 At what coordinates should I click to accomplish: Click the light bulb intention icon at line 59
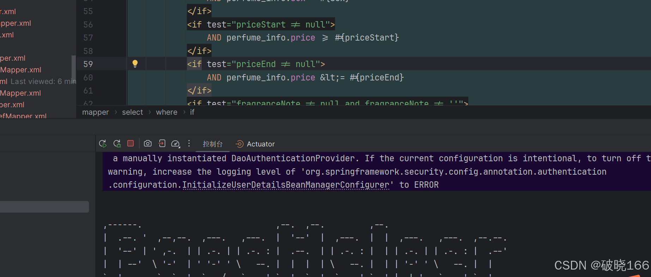point(135,64)
